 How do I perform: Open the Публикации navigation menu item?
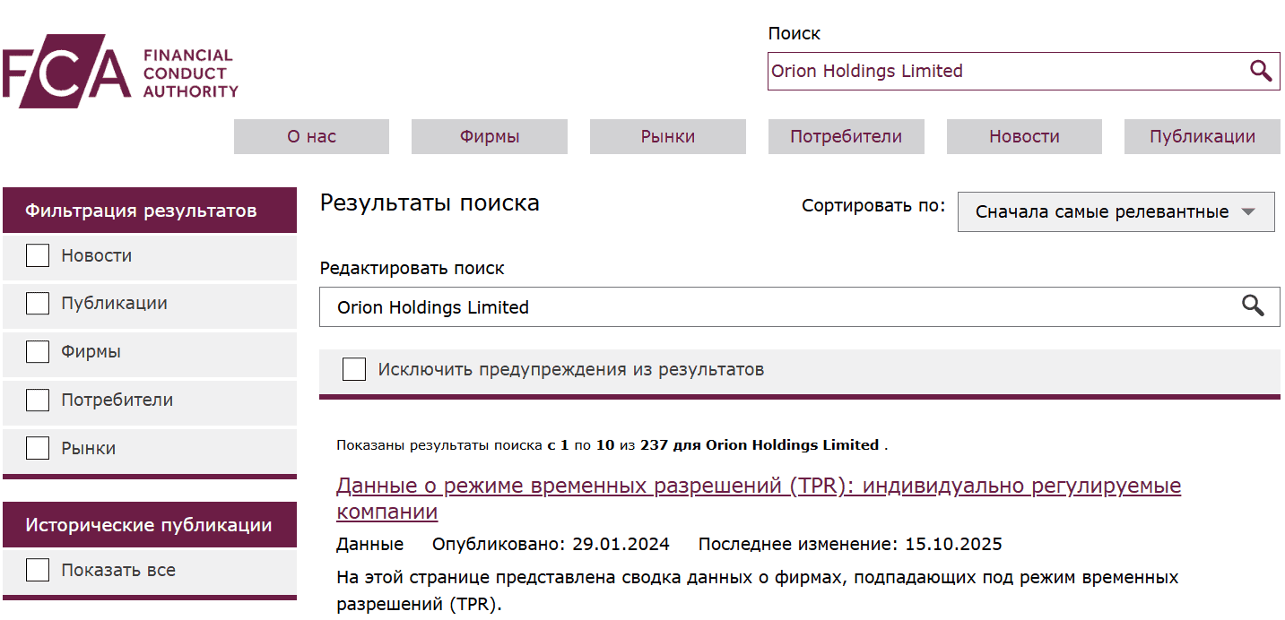point(1202,136)
